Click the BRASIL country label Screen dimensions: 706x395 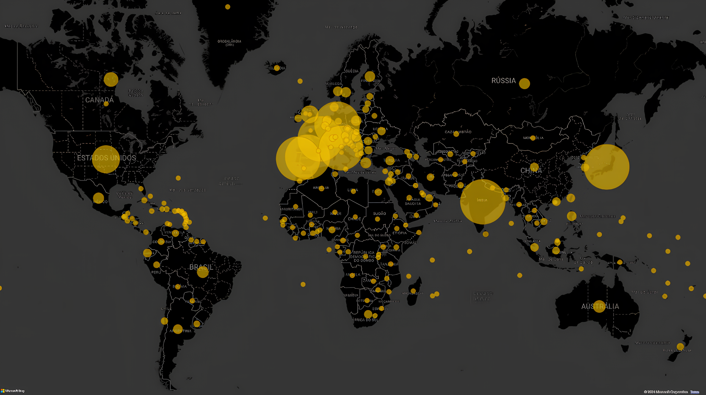[x=201, y=267]
